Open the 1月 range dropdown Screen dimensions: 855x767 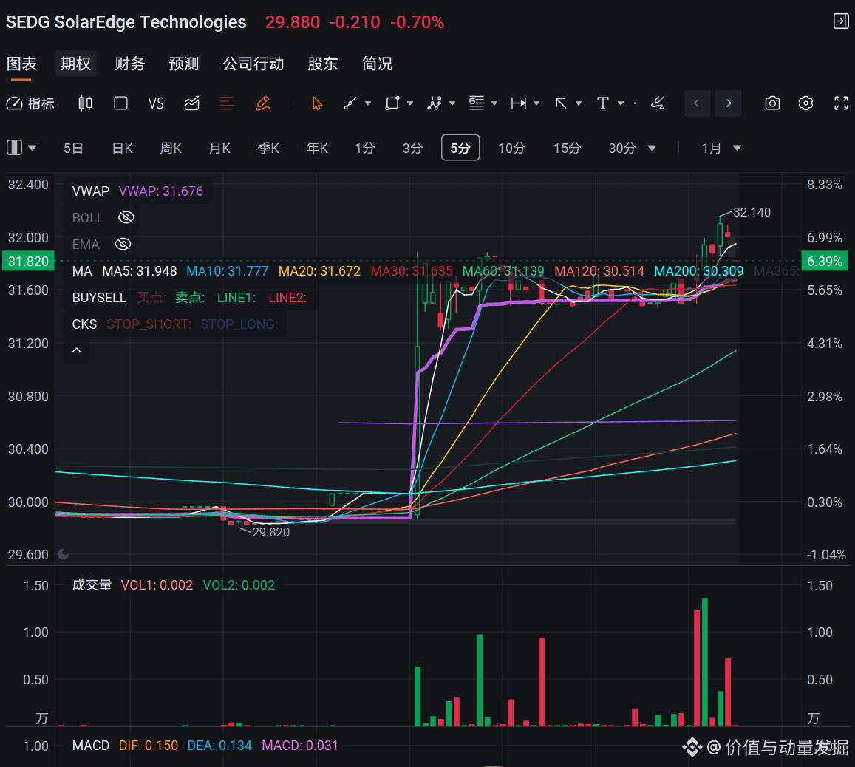[x=721, y=148]
